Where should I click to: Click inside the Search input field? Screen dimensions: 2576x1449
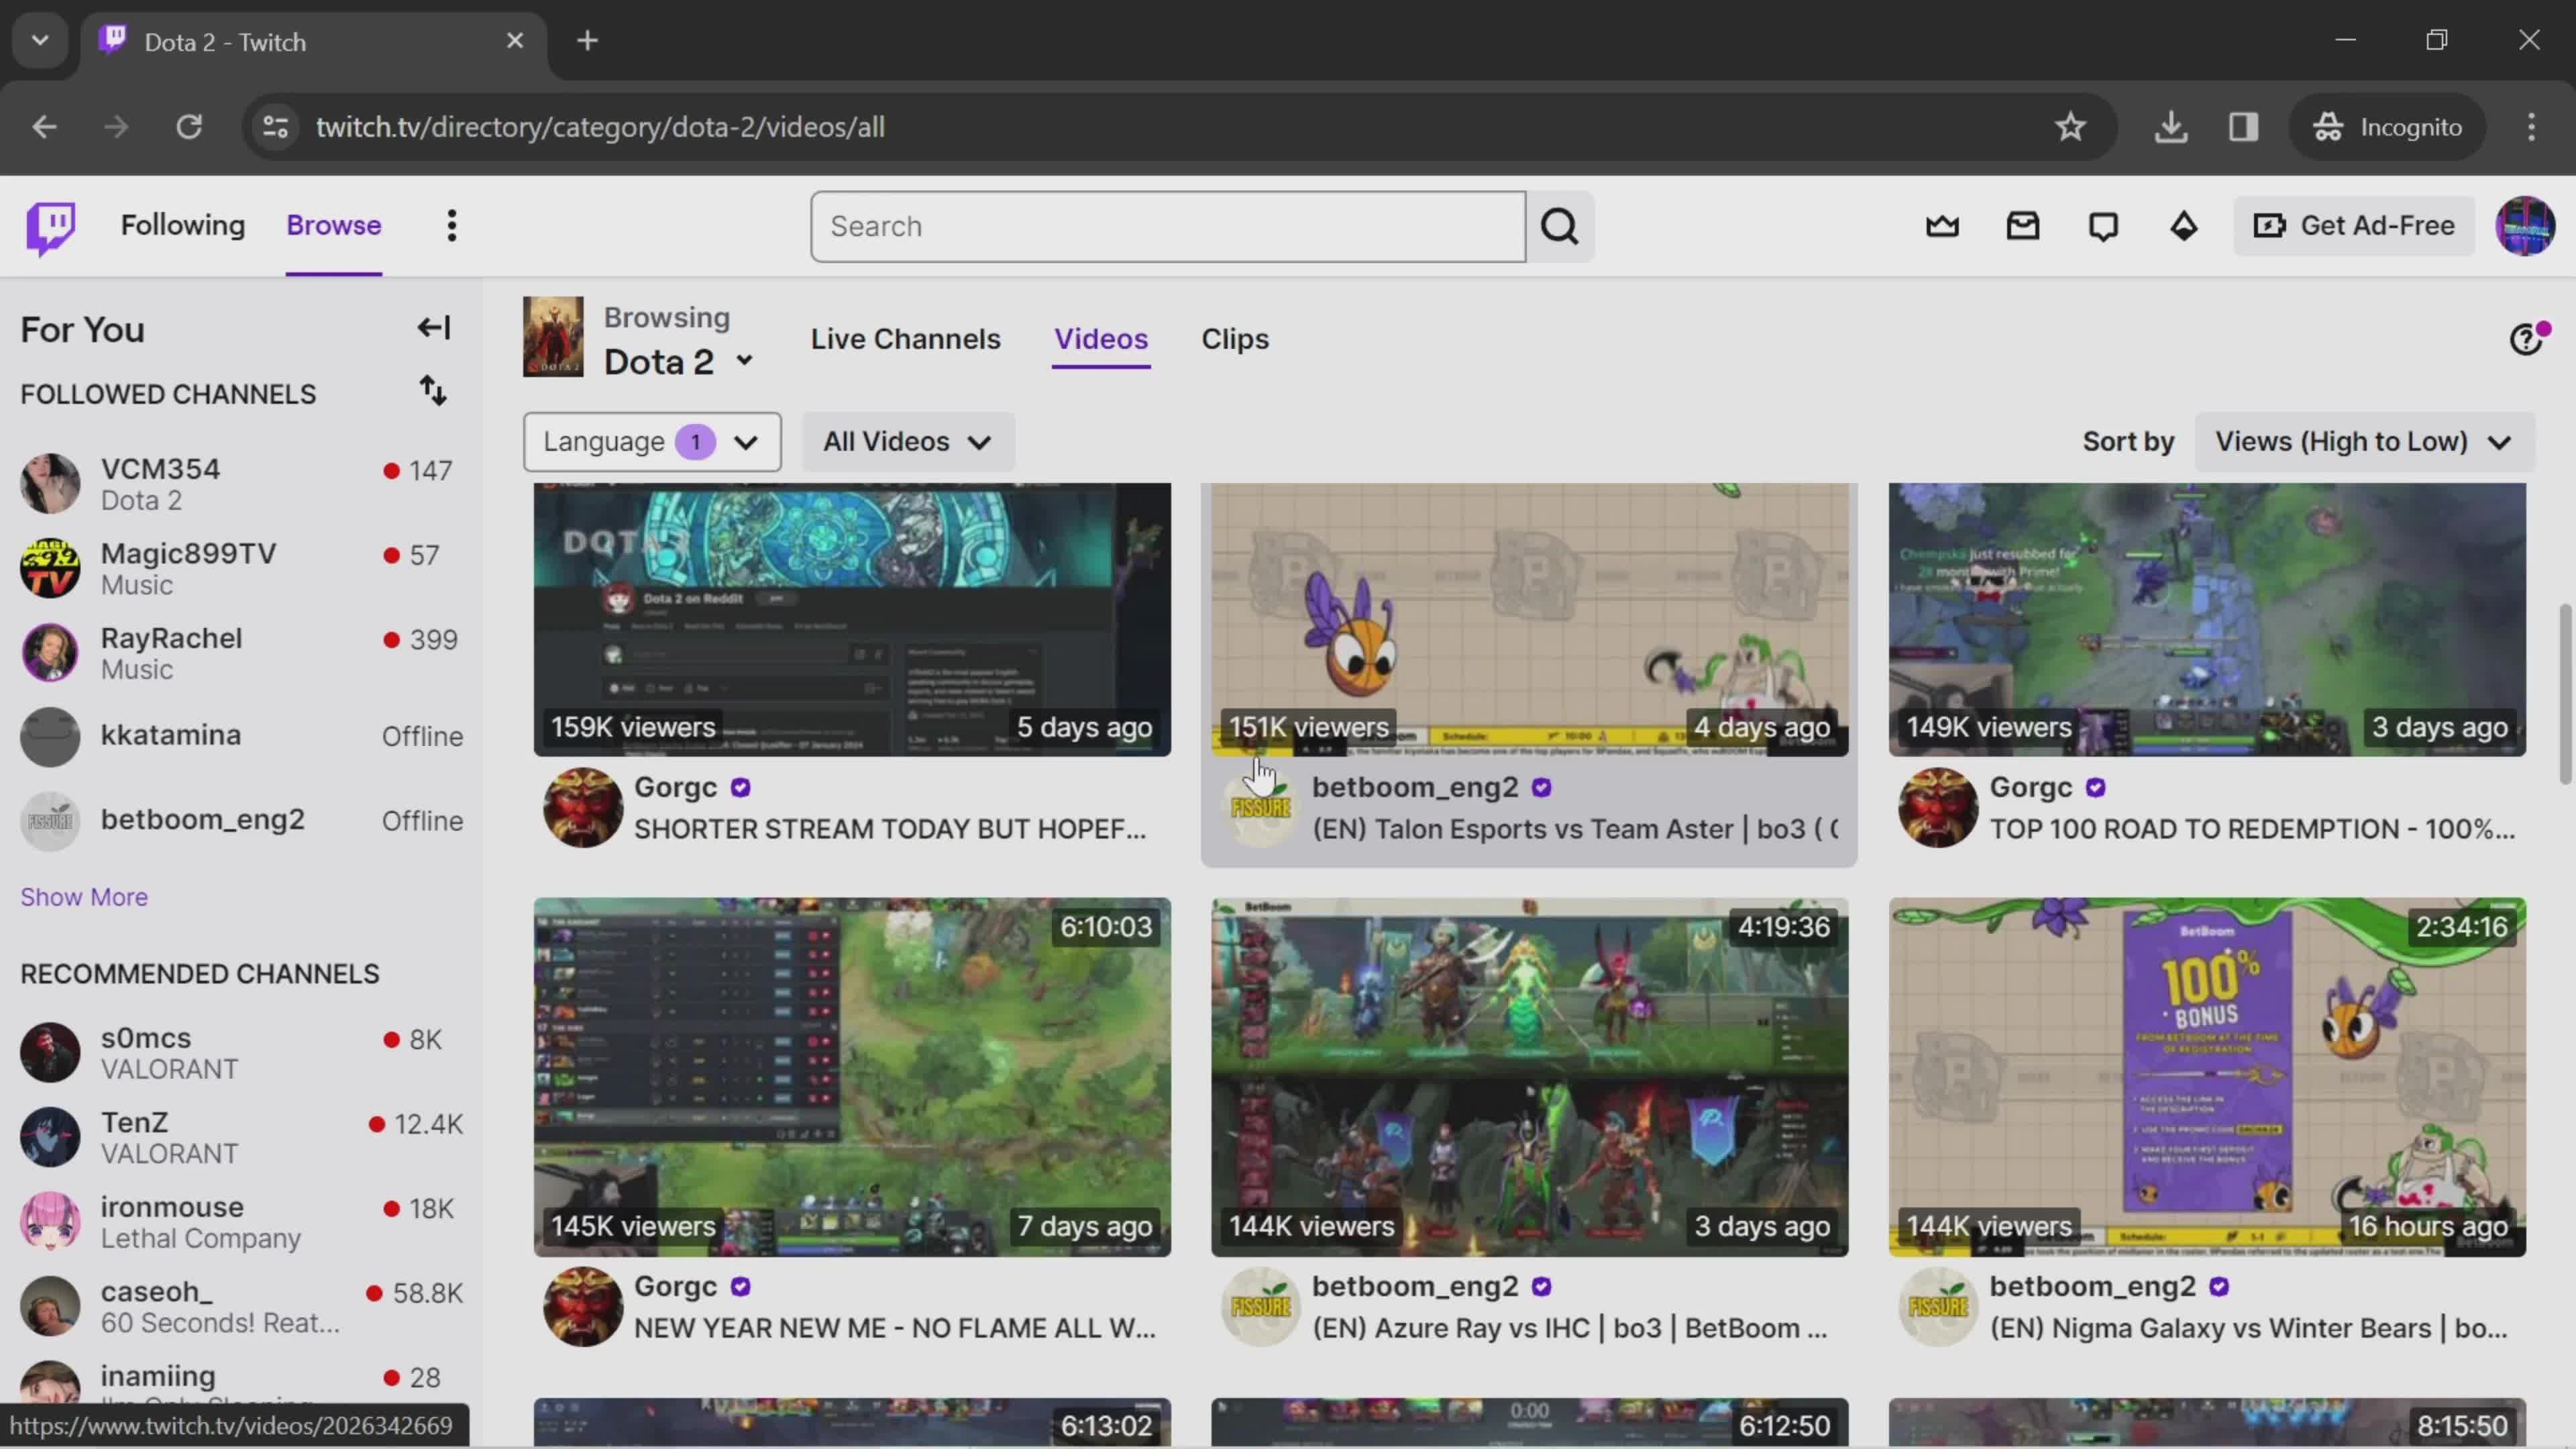coord(1168,227)
